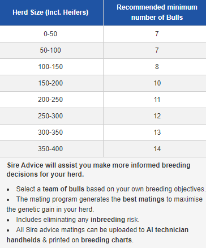Click the bulls value 11 cell
This screenshot has height=248, width=206.
click(154, 100)
